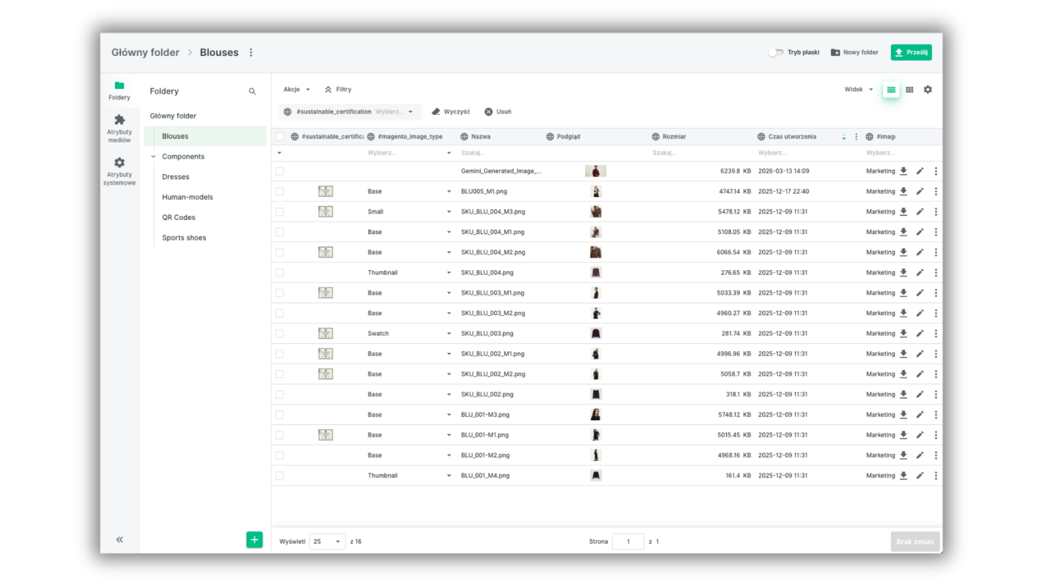Download the BLU005_M1.png file

tap(903, 191)
